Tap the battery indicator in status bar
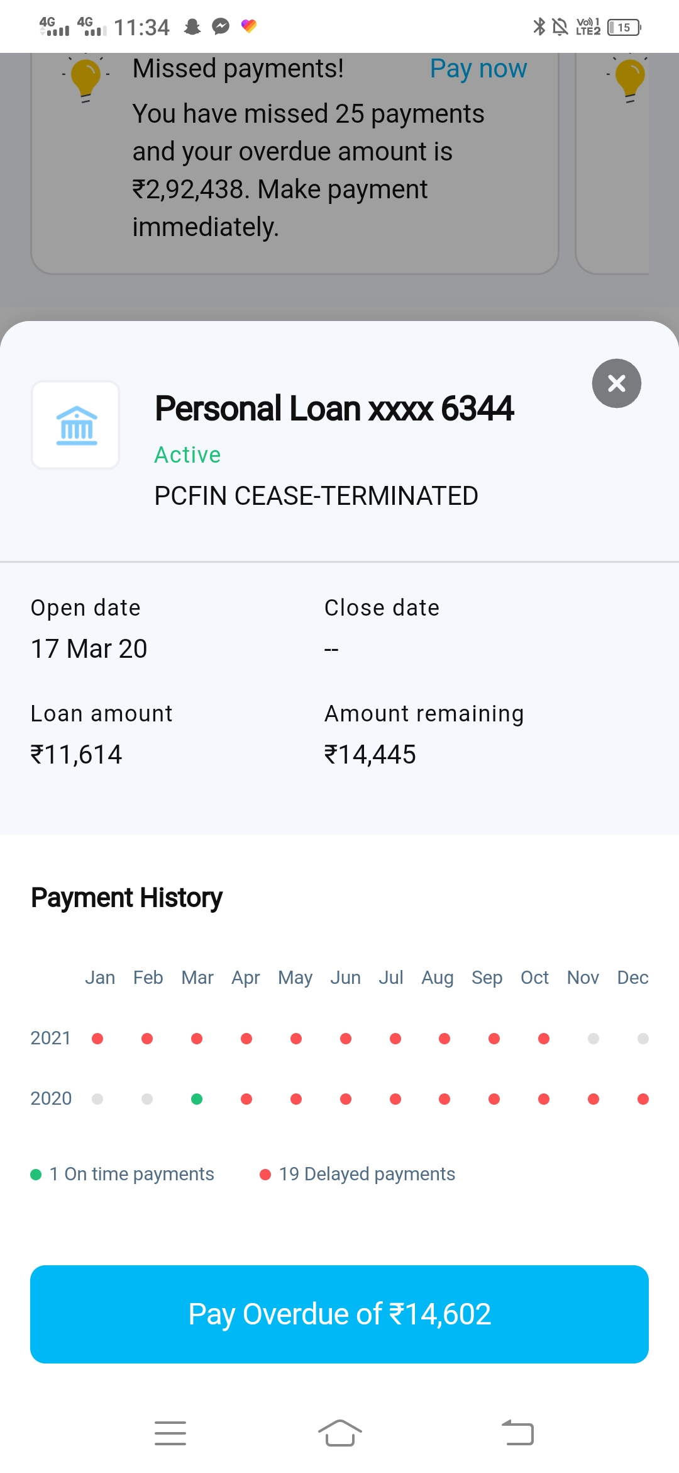 [x=624, y=27]
